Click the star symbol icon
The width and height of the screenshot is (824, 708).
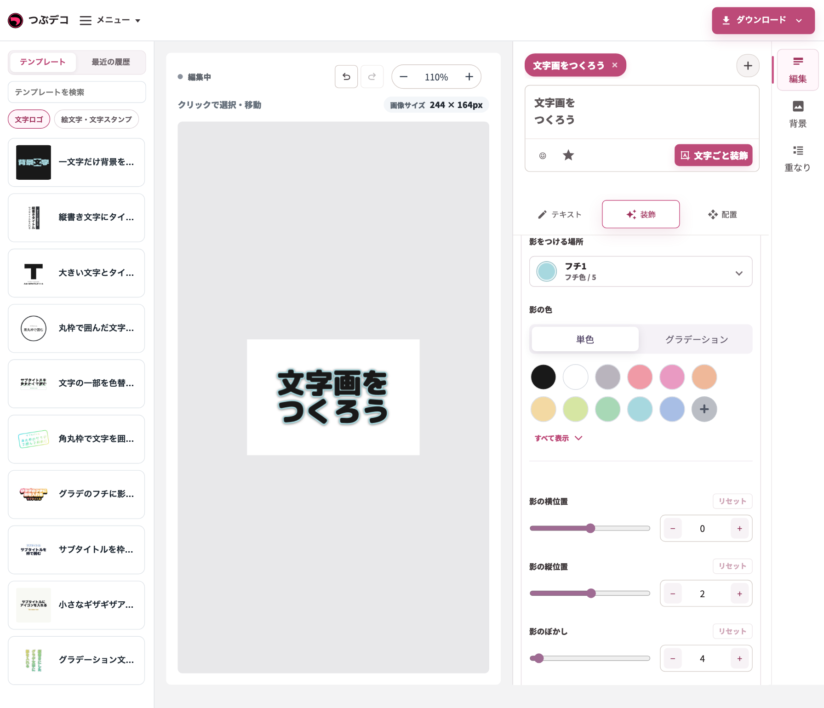(568, 155)
